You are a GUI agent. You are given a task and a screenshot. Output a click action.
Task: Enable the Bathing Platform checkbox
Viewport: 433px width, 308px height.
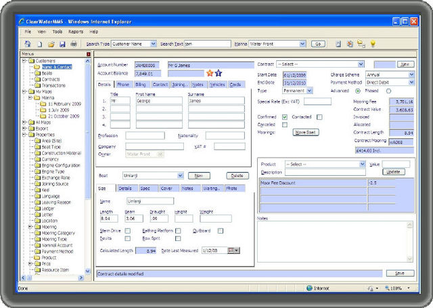(178, 231)
